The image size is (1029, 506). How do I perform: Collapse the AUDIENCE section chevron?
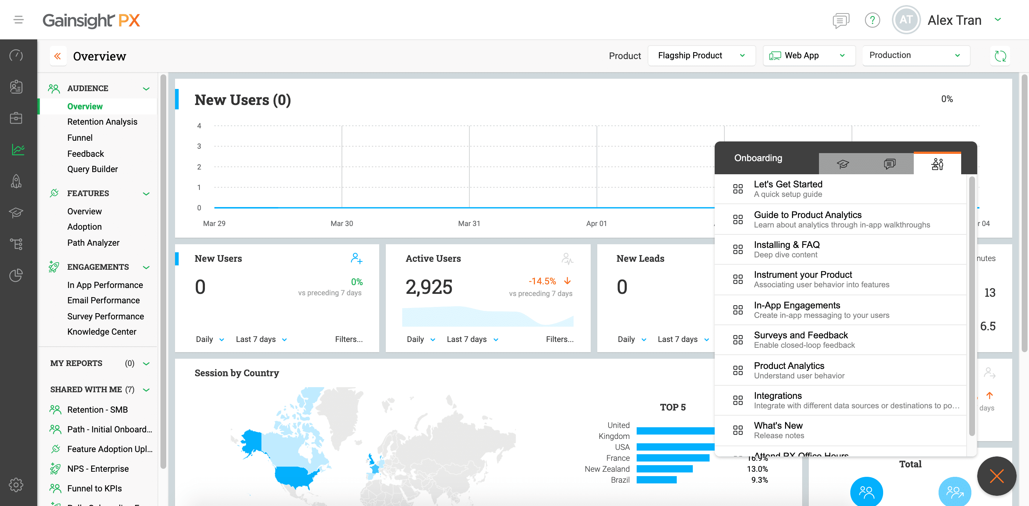tap(146, 89)
